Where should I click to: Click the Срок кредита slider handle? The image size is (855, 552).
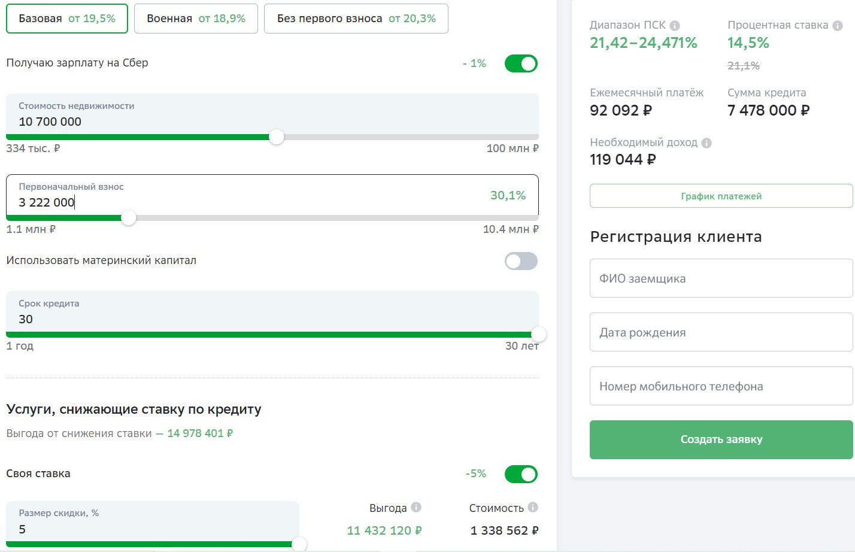pos(539,335)
